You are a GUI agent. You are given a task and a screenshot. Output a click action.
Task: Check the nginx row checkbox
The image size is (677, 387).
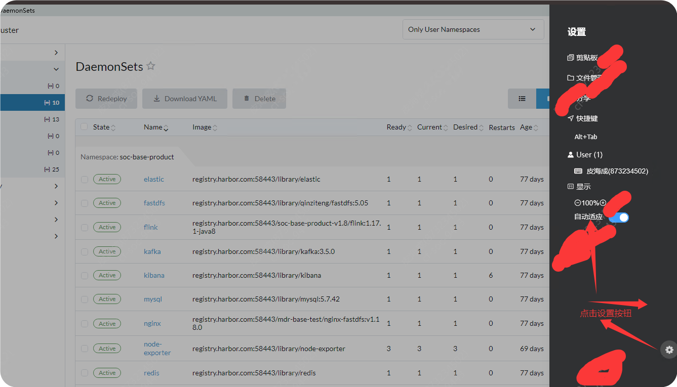[x=85, y=323]
